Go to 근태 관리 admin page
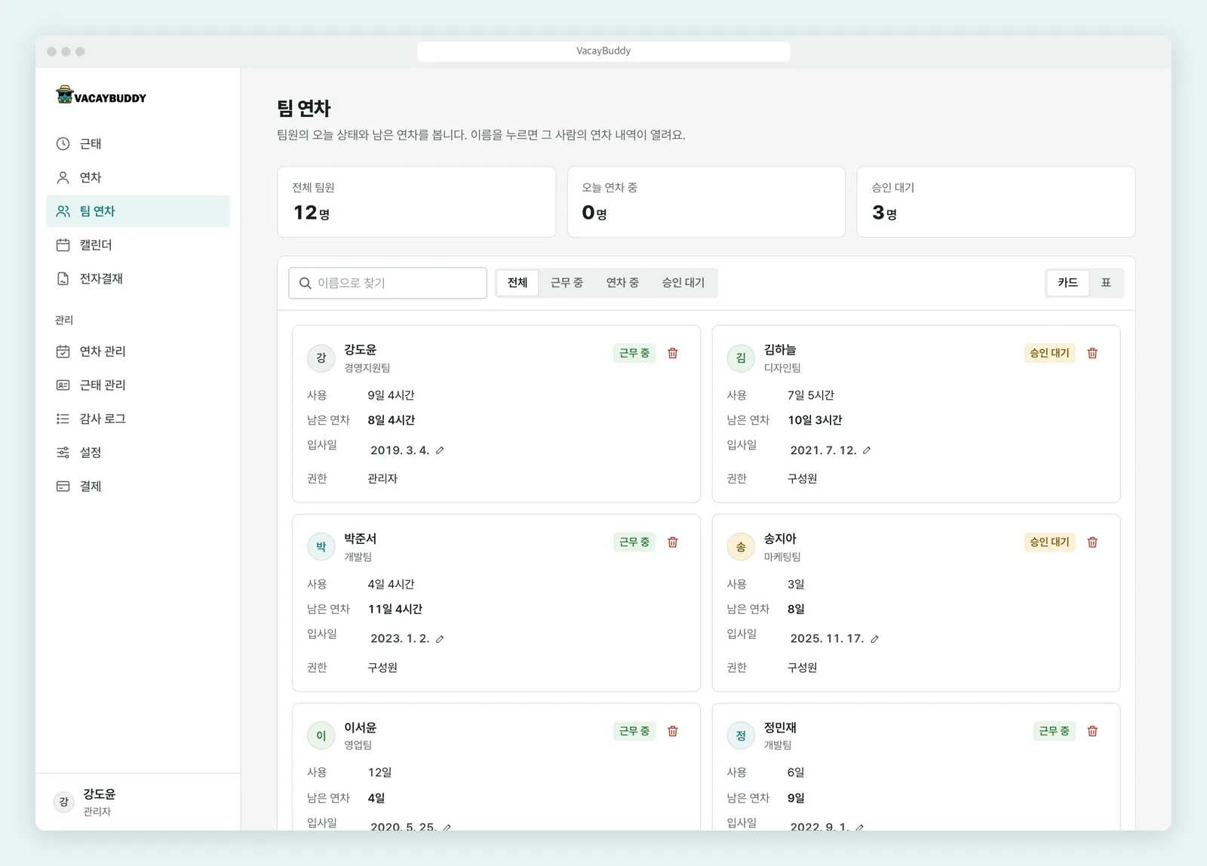 pyautogui.click(x=138, y=385)
